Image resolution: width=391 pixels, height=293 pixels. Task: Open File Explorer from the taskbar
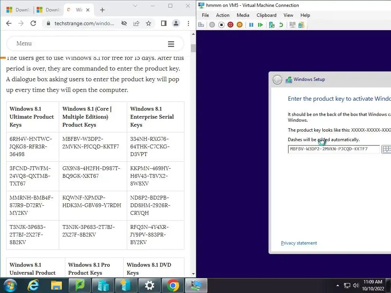(57, 285)
